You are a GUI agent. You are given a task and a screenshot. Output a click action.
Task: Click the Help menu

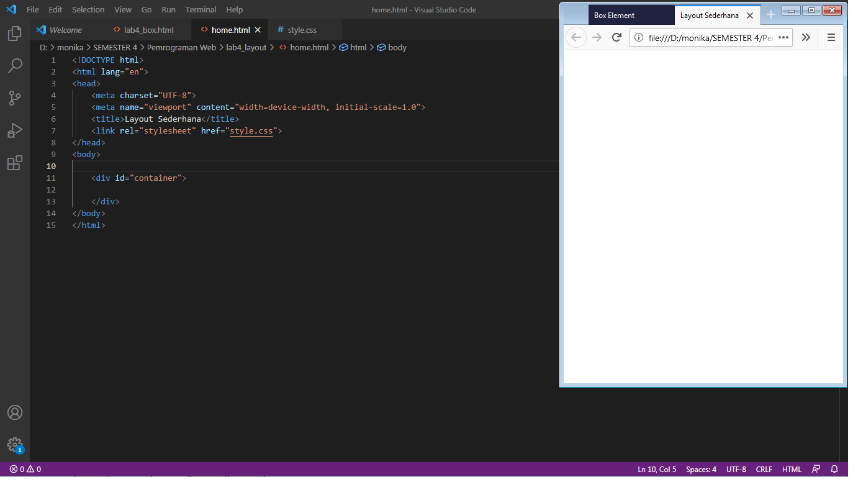235,10
